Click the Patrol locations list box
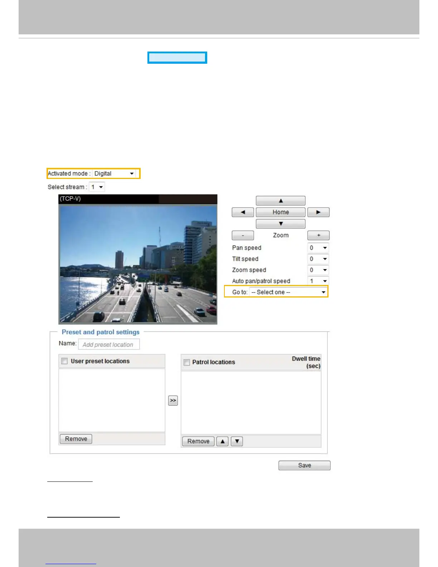This screenshot has height=567, width=438. 251,403
